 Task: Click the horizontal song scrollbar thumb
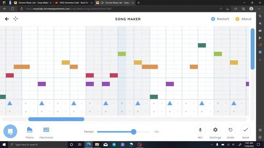pyautogui.click(x=56, y=119)
